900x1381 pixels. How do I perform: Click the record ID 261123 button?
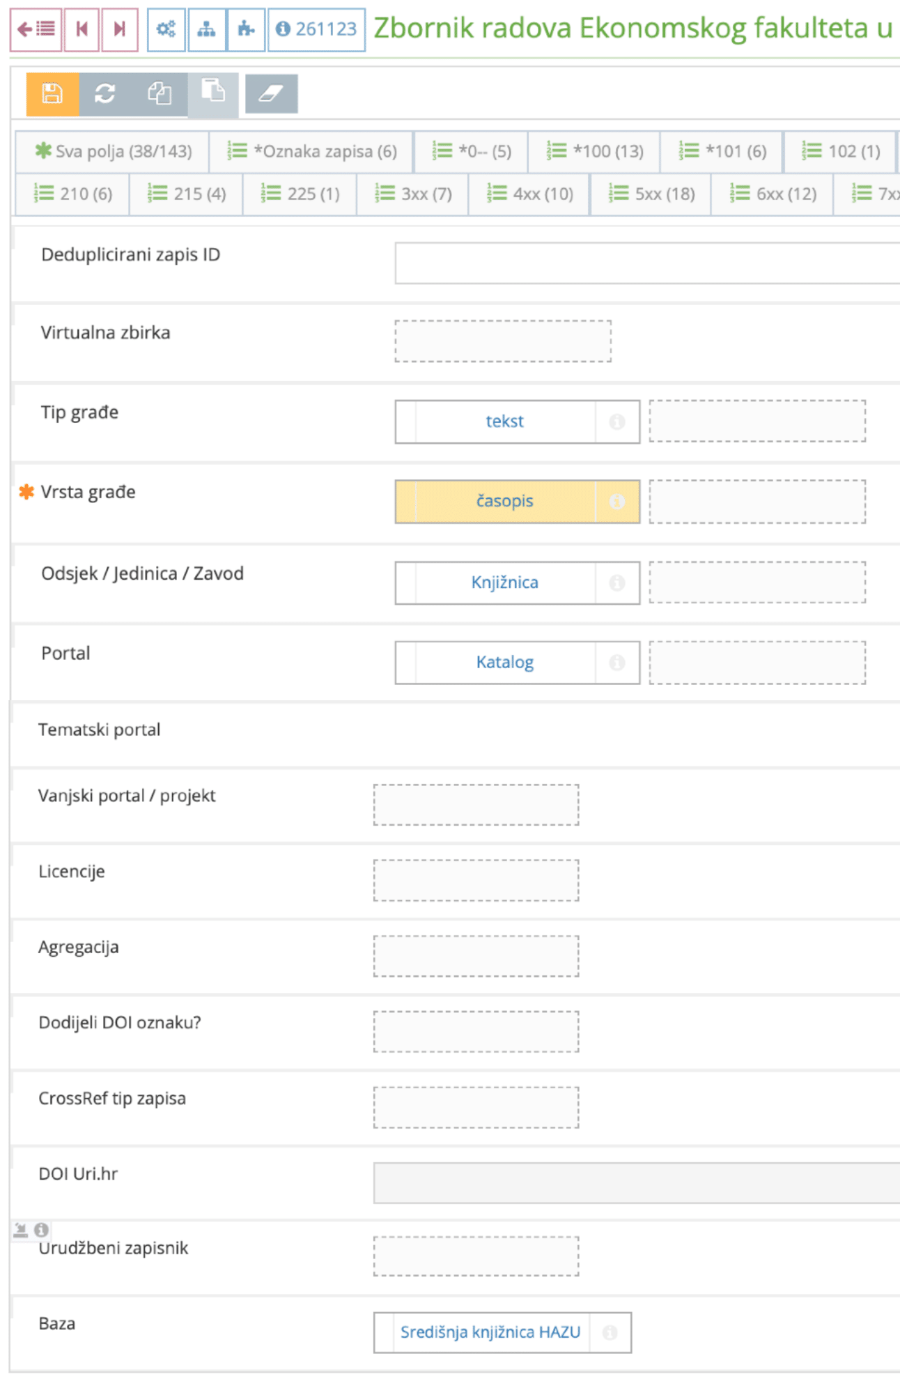point(317,29)
